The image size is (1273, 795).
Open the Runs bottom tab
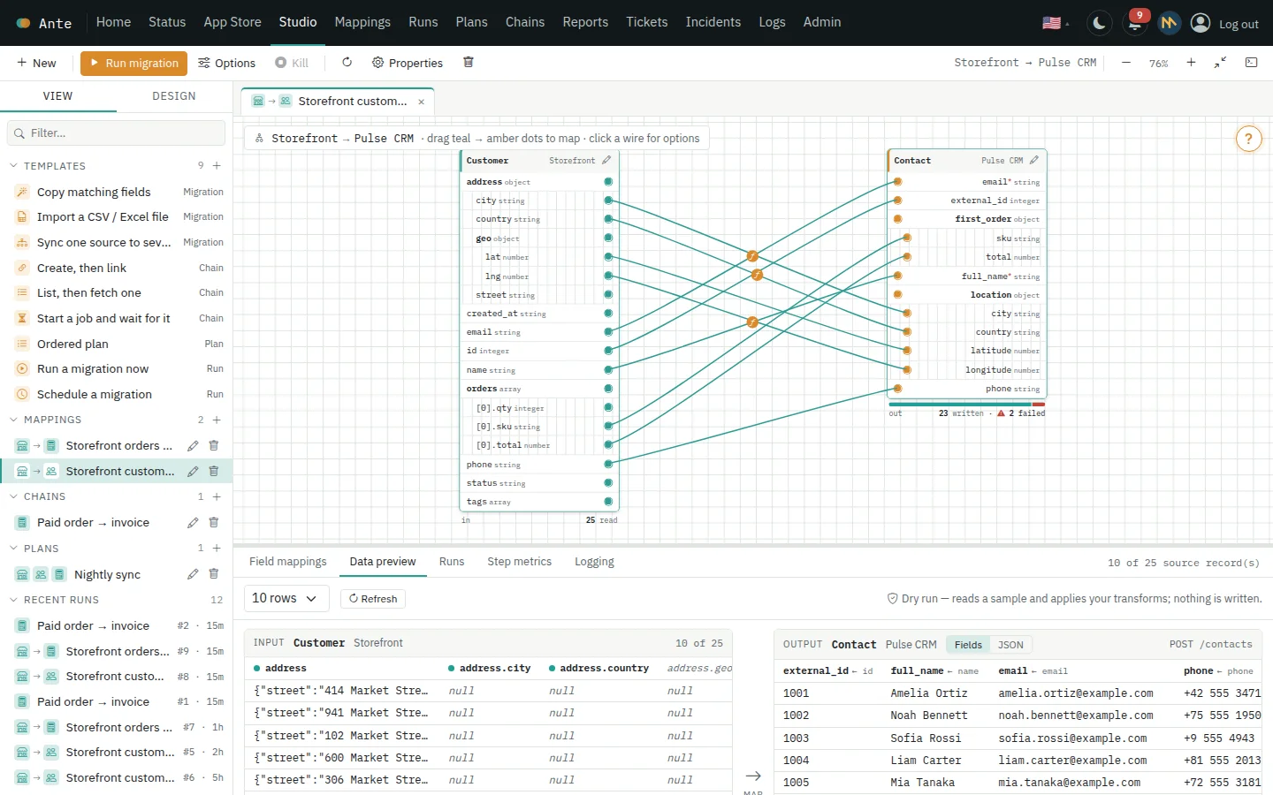click(x=452, y=562)
